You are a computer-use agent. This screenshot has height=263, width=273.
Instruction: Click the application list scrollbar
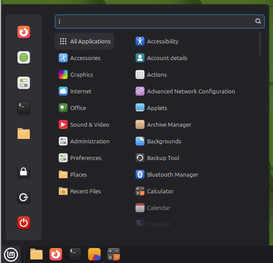click(260, 44)
